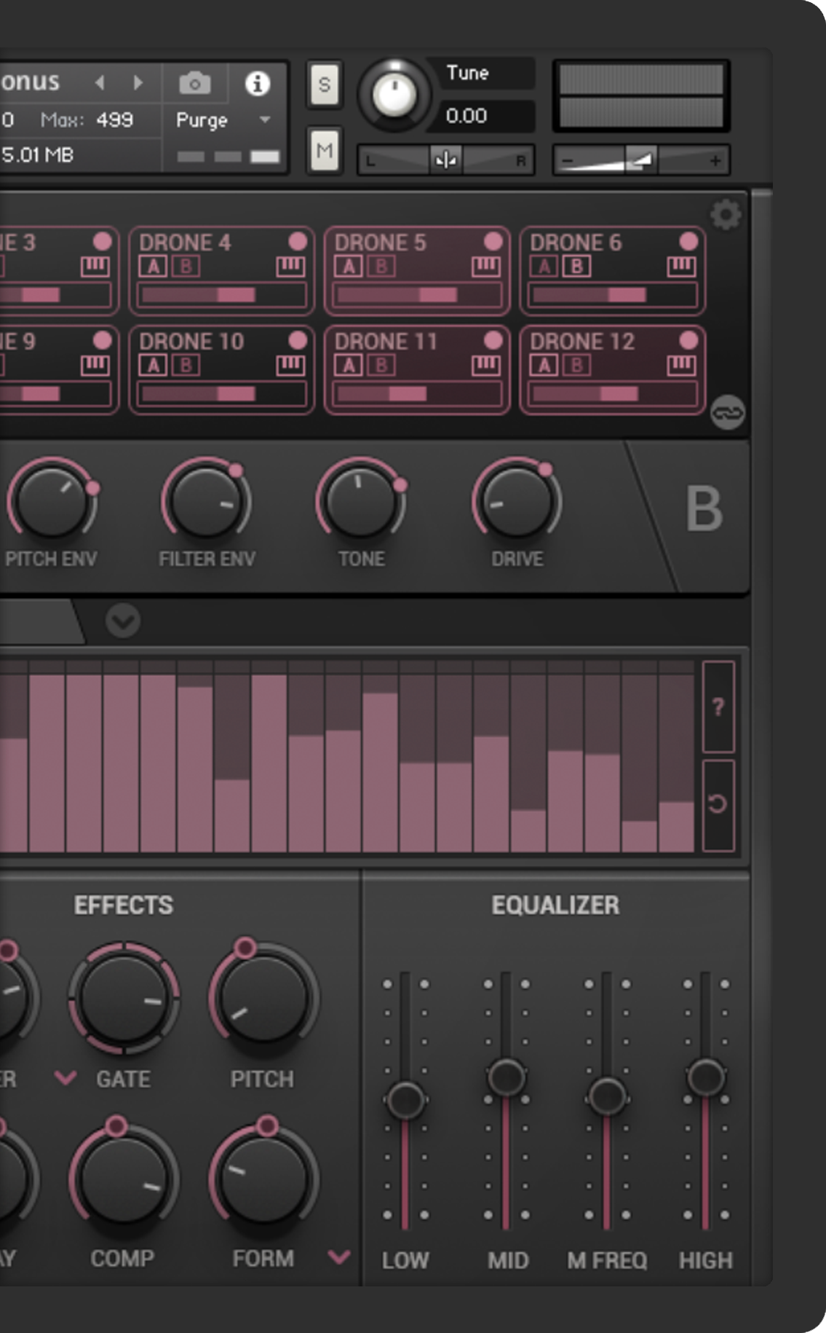Viewport: 826px width, 1333px height.
Task: Toggle Drone 11 power dot
Action: (x=493, y=340)
